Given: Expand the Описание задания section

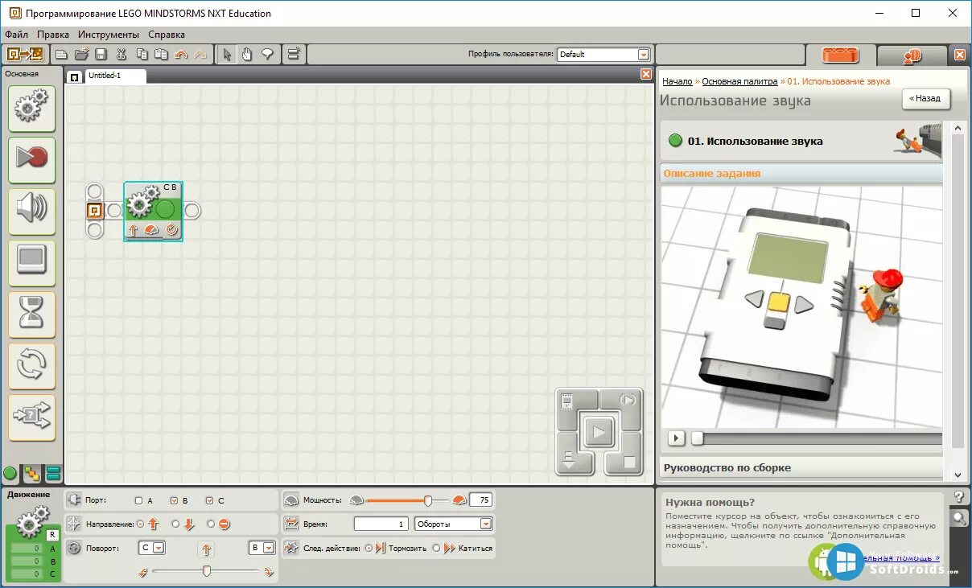Looking at the screenshot, I should coord(801,173).
